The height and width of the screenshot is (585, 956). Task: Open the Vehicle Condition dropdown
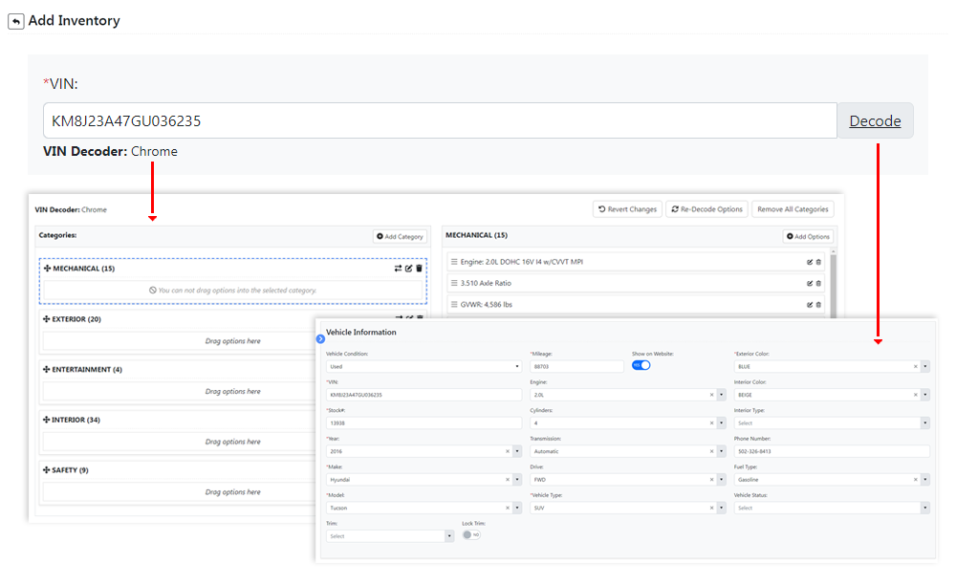424,366
